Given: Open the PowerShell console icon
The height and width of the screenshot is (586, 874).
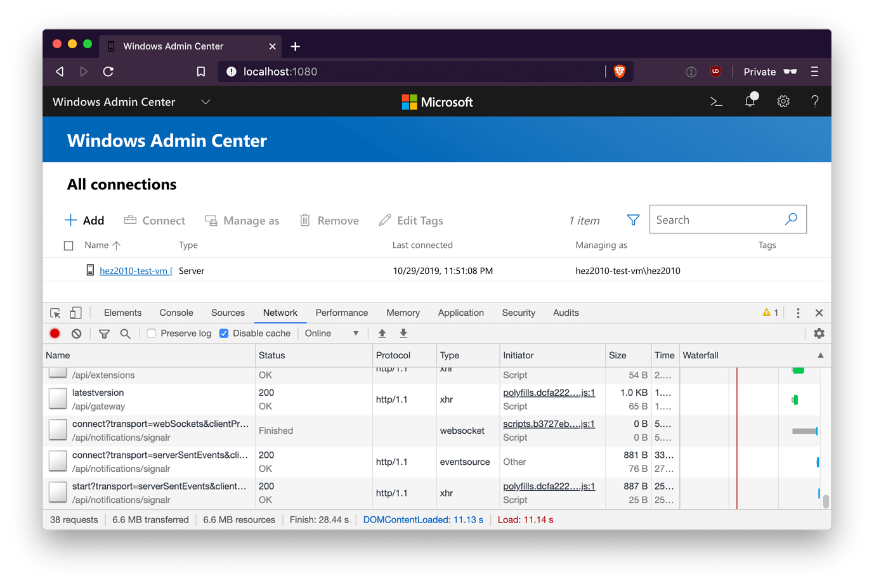Looking at the screenshot, I should click(717, 101).
